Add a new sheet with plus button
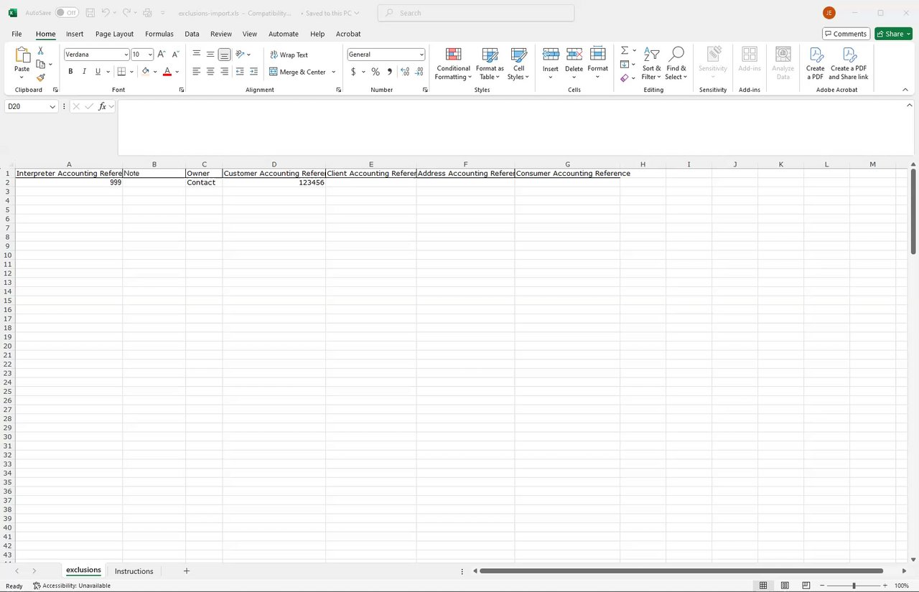 (x=187, y=571)
